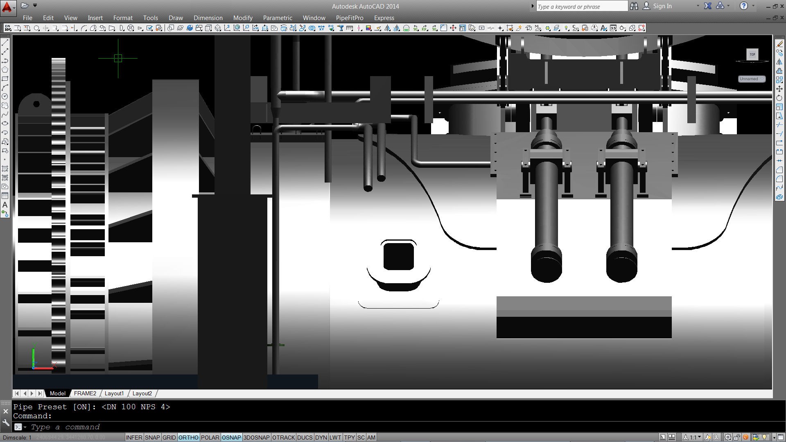Click the workspace switching gear icon
Viewport: 786px width, 442px height.
click(728, 437)
